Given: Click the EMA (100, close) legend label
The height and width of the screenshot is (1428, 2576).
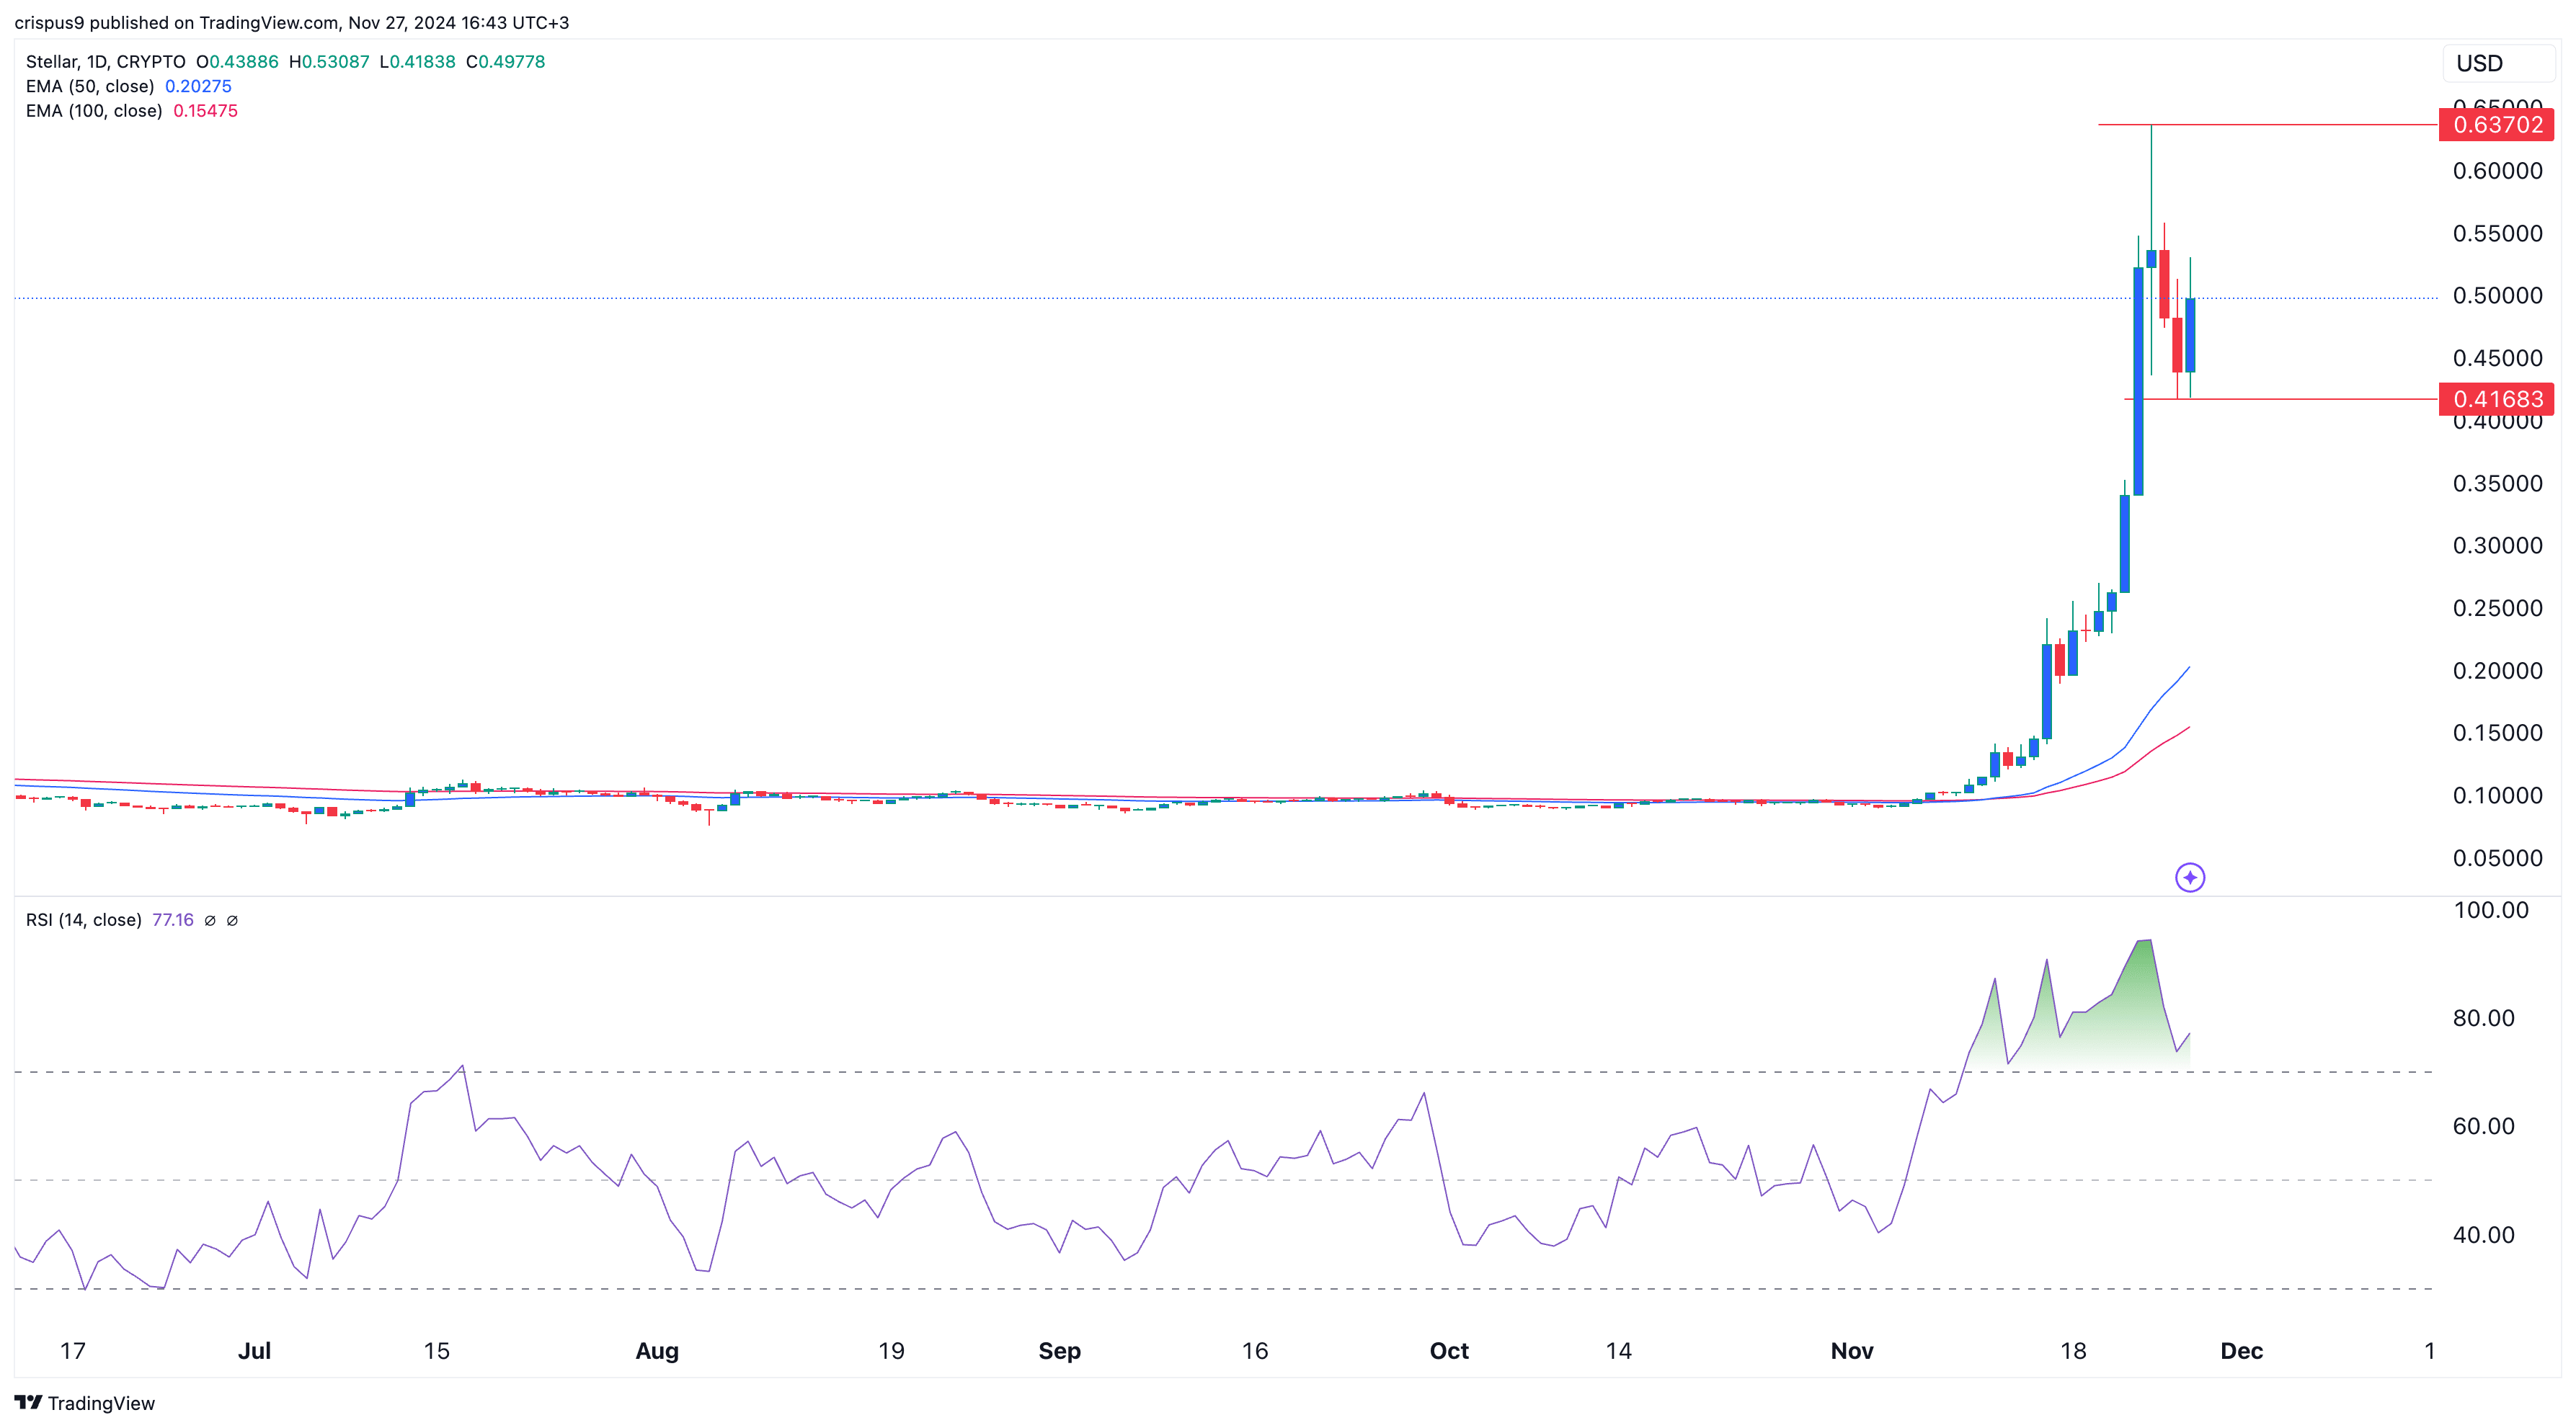Looking at the screenshot, I should pyautogui.click(x=94, y=111).
